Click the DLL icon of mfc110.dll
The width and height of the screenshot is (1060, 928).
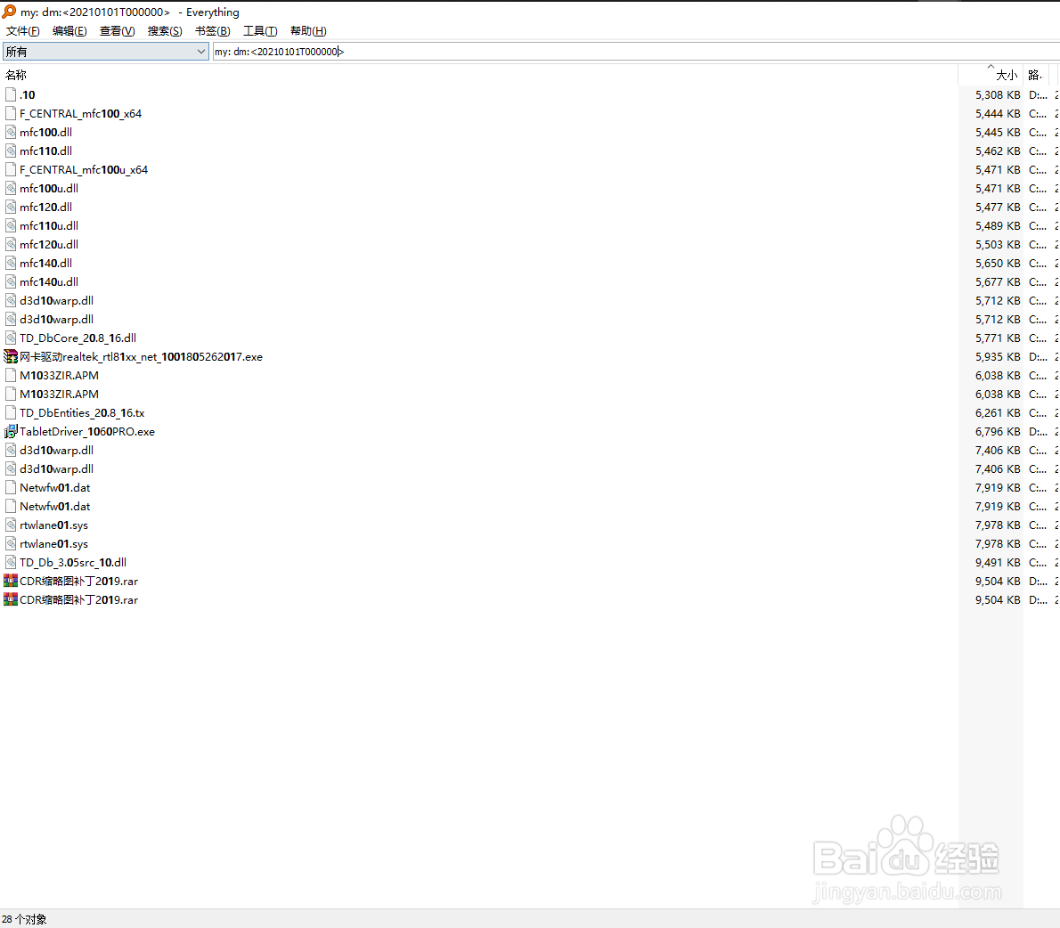click(x=10, y=151)
